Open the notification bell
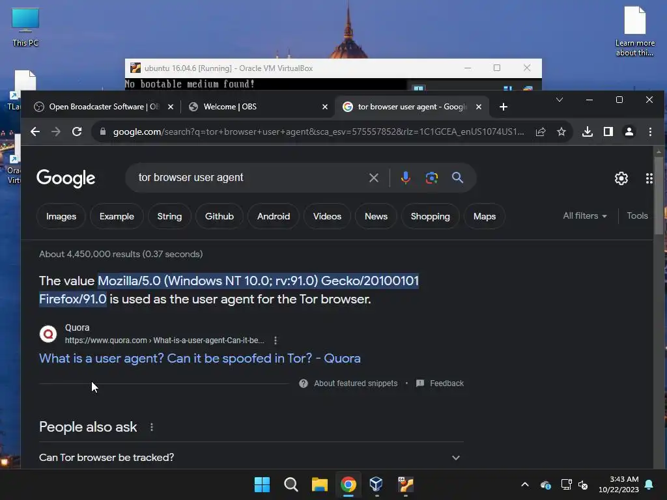 [x=649, y=484]
